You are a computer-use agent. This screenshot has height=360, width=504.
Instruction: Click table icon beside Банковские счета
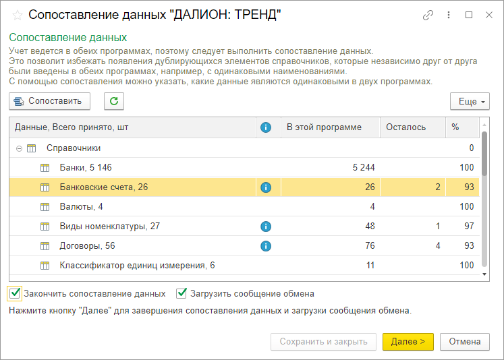45,187
